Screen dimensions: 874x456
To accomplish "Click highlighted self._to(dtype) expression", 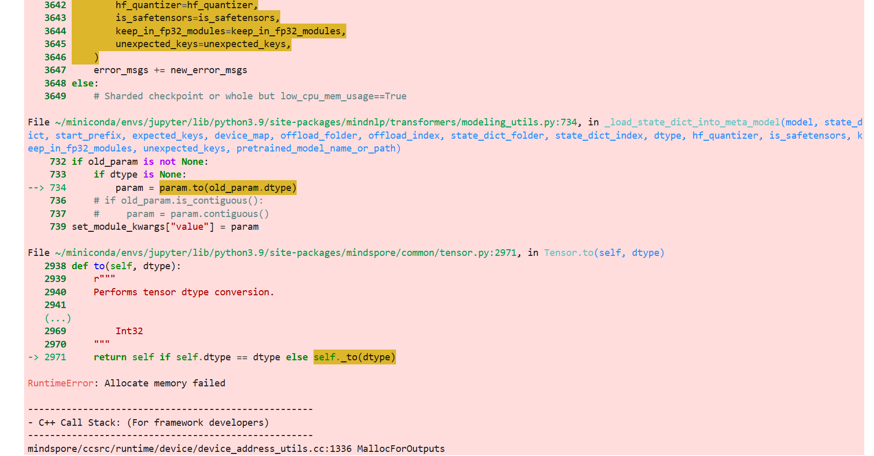I will [x=354, y=357].
